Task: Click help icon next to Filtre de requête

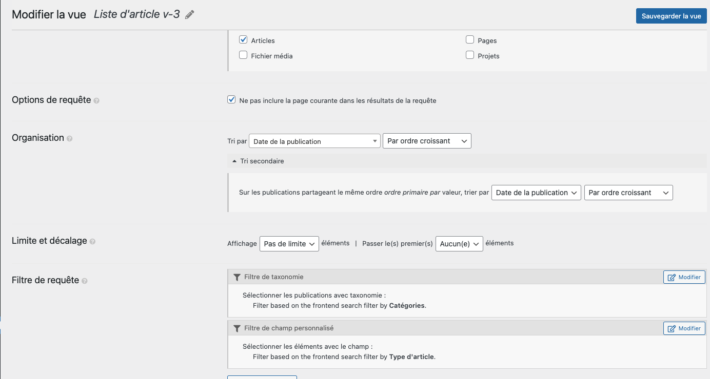Action: click(85, 281)
